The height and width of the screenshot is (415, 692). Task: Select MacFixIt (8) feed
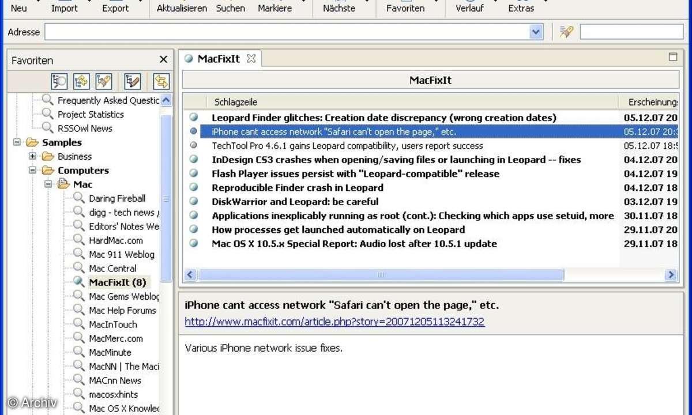click(x=117, y=282)
